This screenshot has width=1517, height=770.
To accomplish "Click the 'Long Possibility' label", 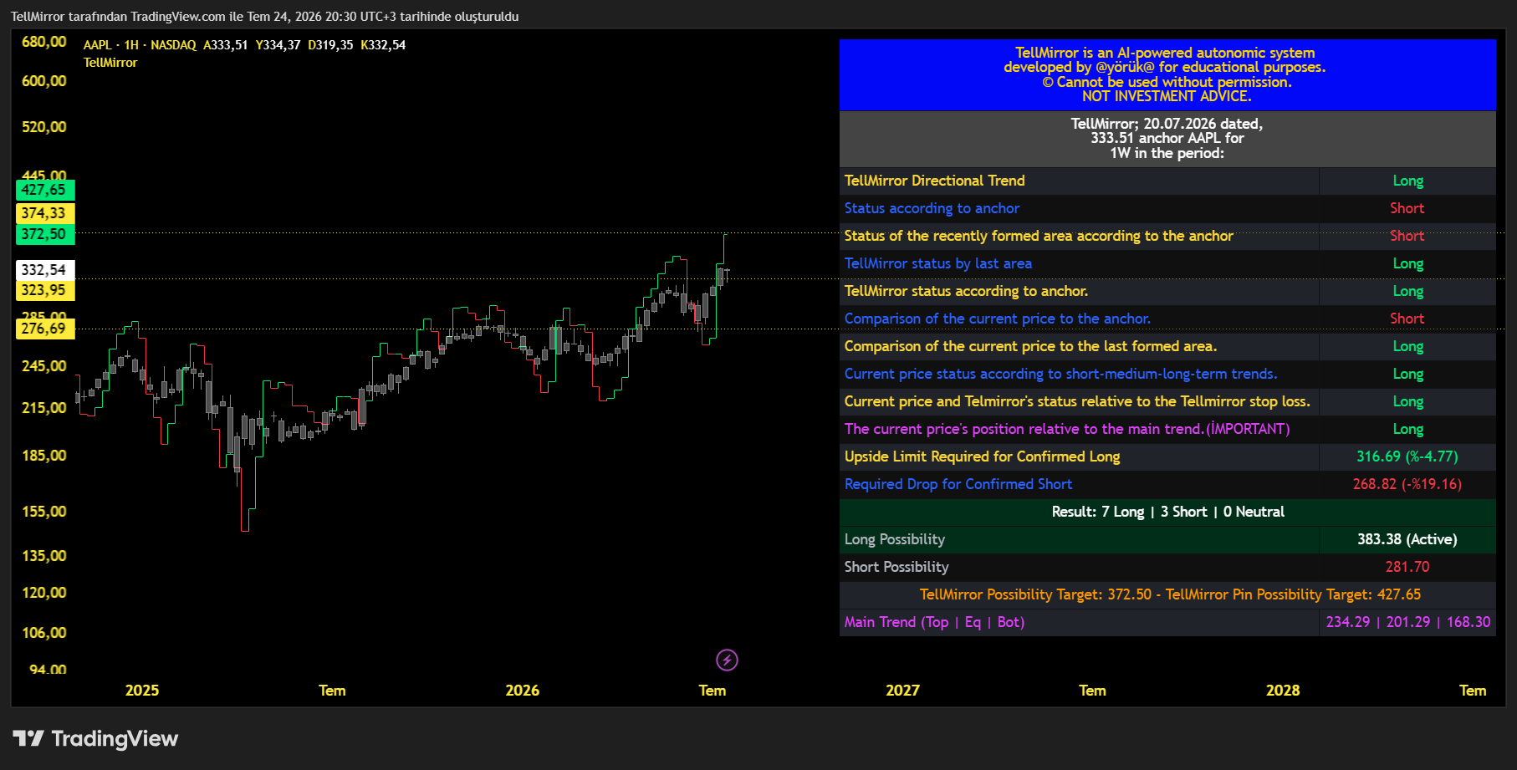I will point(894,539).
